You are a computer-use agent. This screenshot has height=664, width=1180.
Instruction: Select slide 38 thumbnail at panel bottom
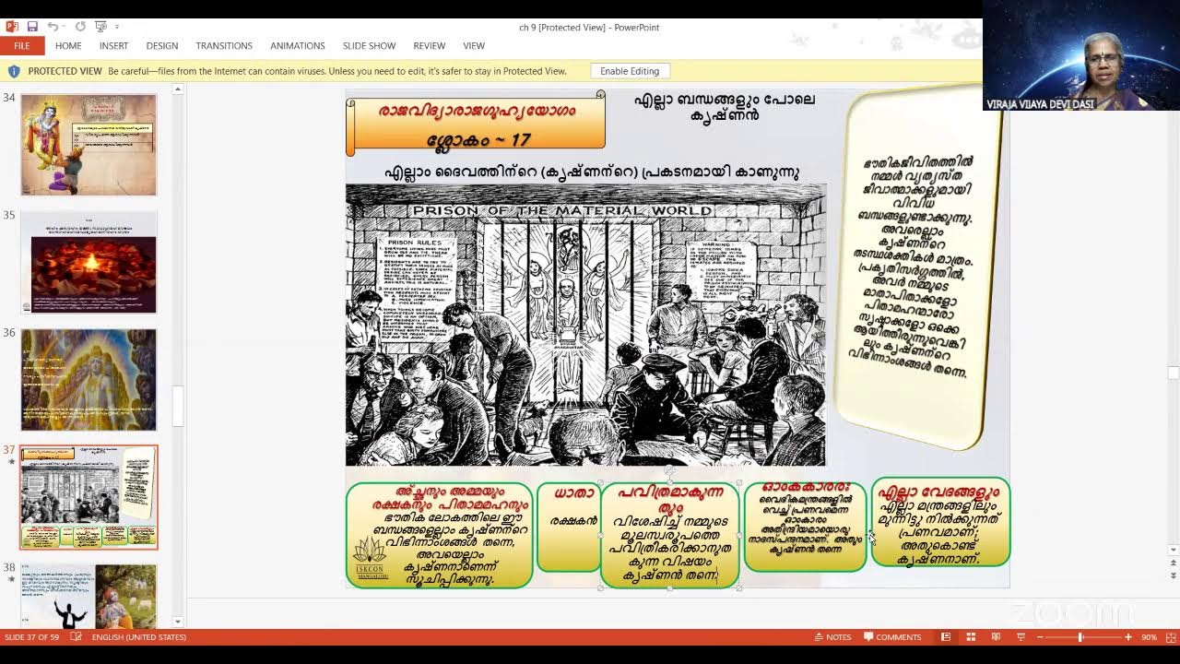pos(88,596)
